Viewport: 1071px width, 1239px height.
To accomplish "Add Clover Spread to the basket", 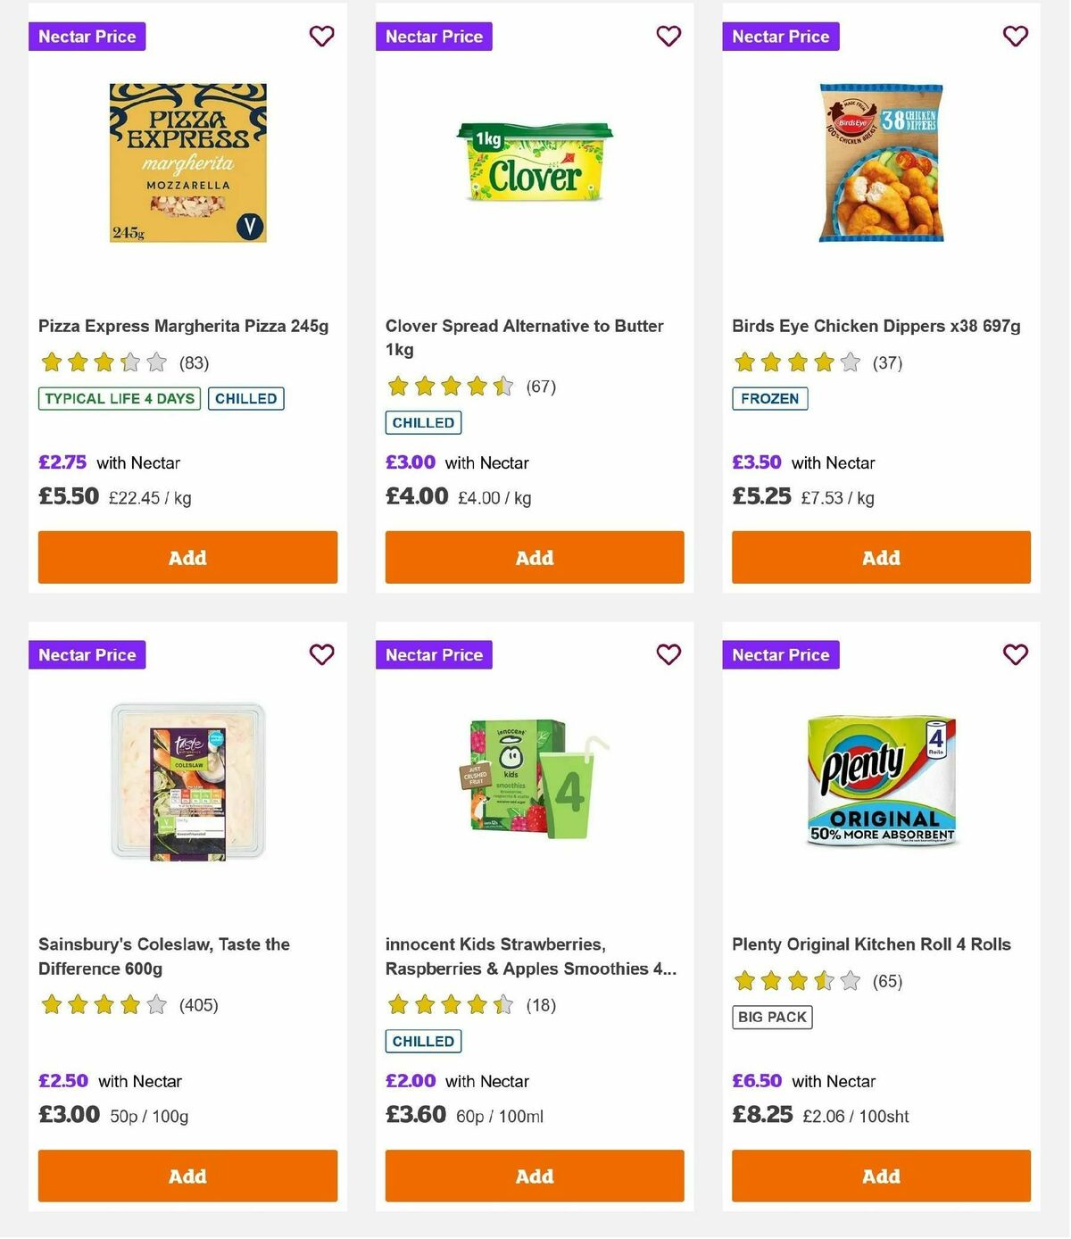I will pos(534,557).
